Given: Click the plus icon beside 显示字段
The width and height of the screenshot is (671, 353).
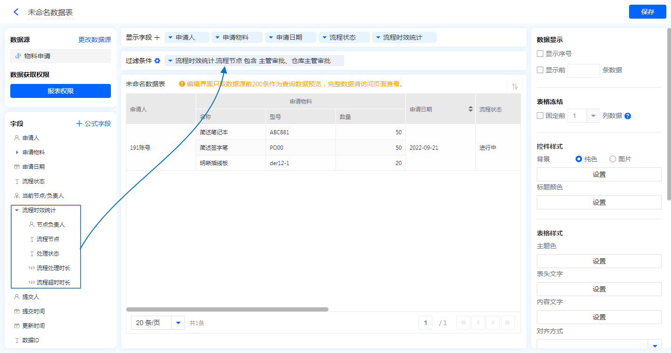Looking at the screenshot, I should [157, 37].
